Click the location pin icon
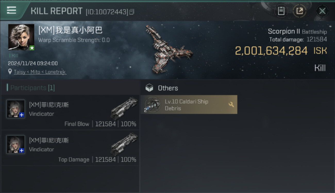 [x=10, y=72]
